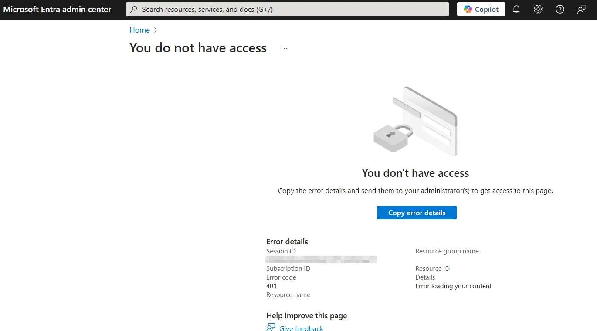Click the magnifier icon in search bar

pyautogui.click(x=134, y=9)
